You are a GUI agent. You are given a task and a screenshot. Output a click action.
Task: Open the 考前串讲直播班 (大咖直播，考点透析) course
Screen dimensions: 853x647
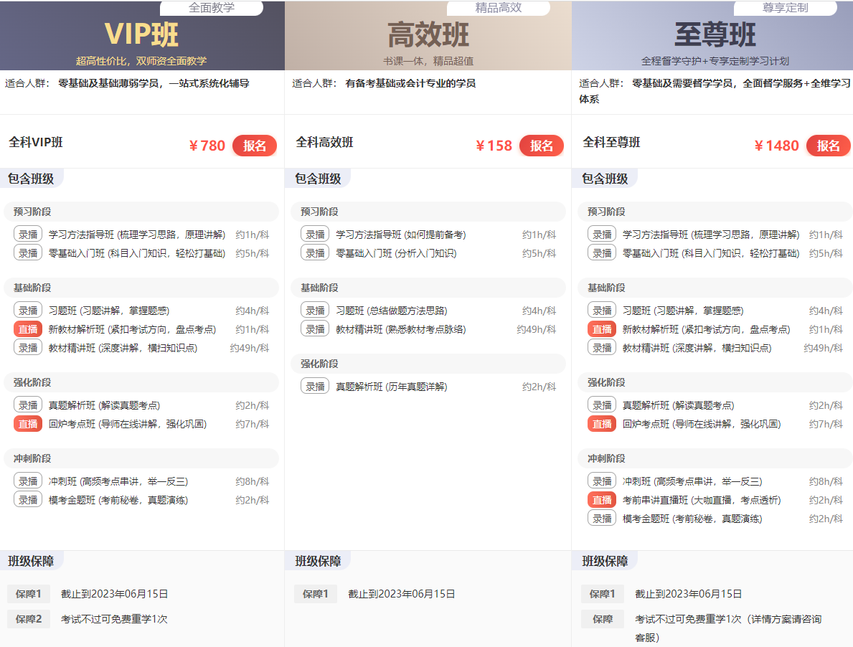(701, 500)
